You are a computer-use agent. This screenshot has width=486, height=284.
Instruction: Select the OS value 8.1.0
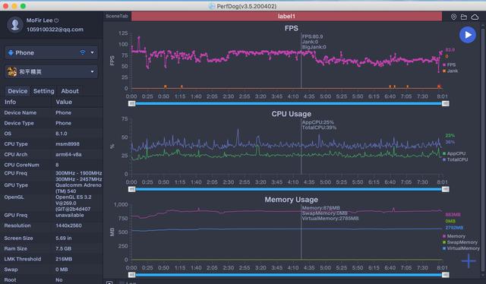click(62, 134)
